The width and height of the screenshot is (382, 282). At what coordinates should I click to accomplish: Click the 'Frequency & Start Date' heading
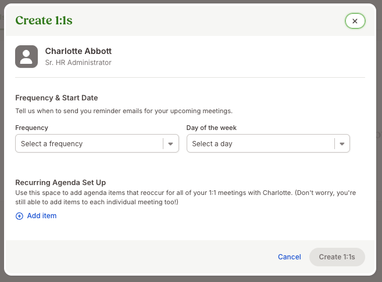coord(56,97)
